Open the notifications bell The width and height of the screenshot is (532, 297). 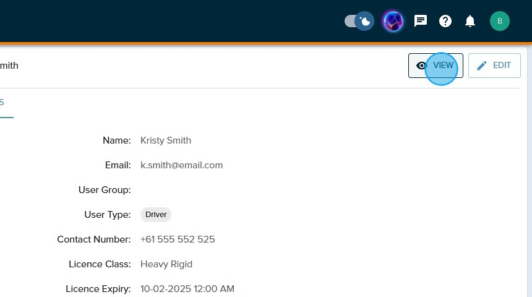(x=470, y=22)
